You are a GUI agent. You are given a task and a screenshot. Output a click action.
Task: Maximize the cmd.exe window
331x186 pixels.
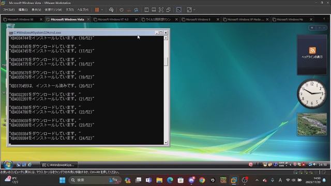[161, 33]
